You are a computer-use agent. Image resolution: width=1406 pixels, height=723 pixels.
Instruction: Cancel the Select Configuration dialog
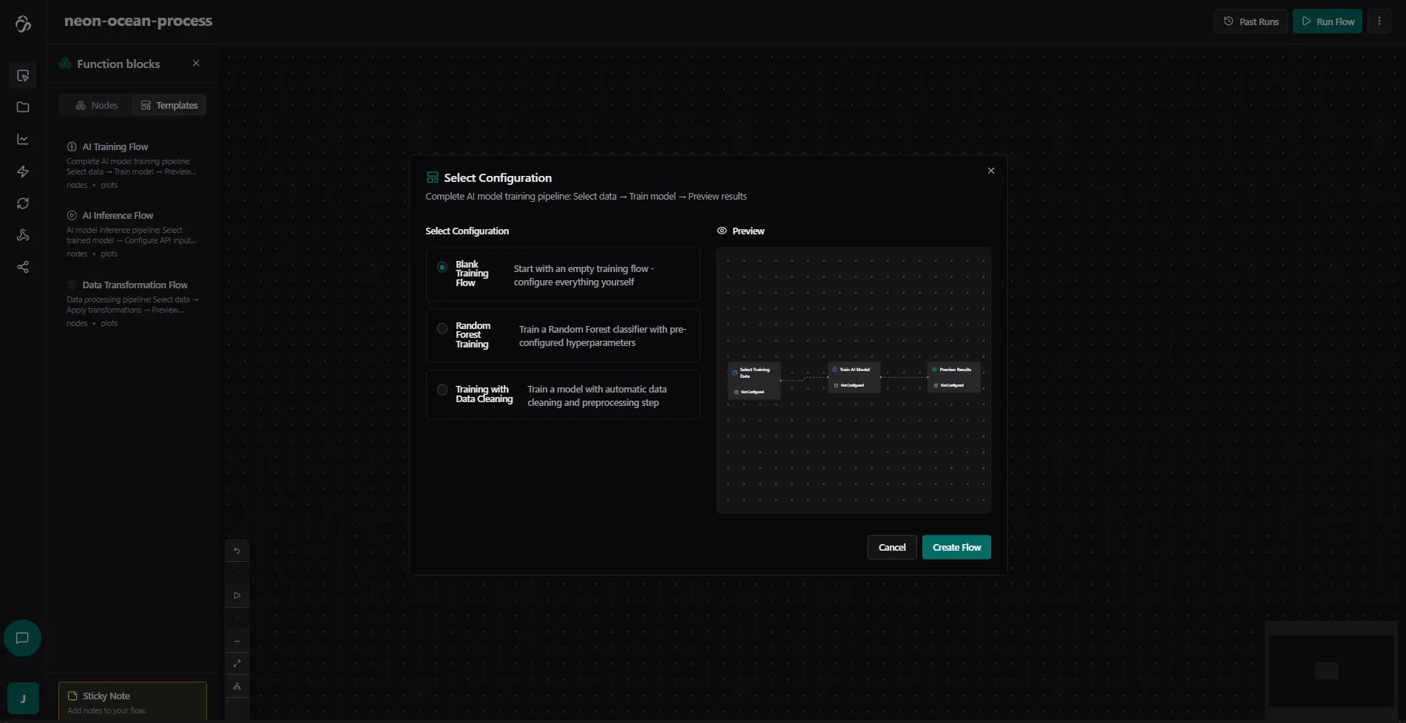click(x=891, y=547)
